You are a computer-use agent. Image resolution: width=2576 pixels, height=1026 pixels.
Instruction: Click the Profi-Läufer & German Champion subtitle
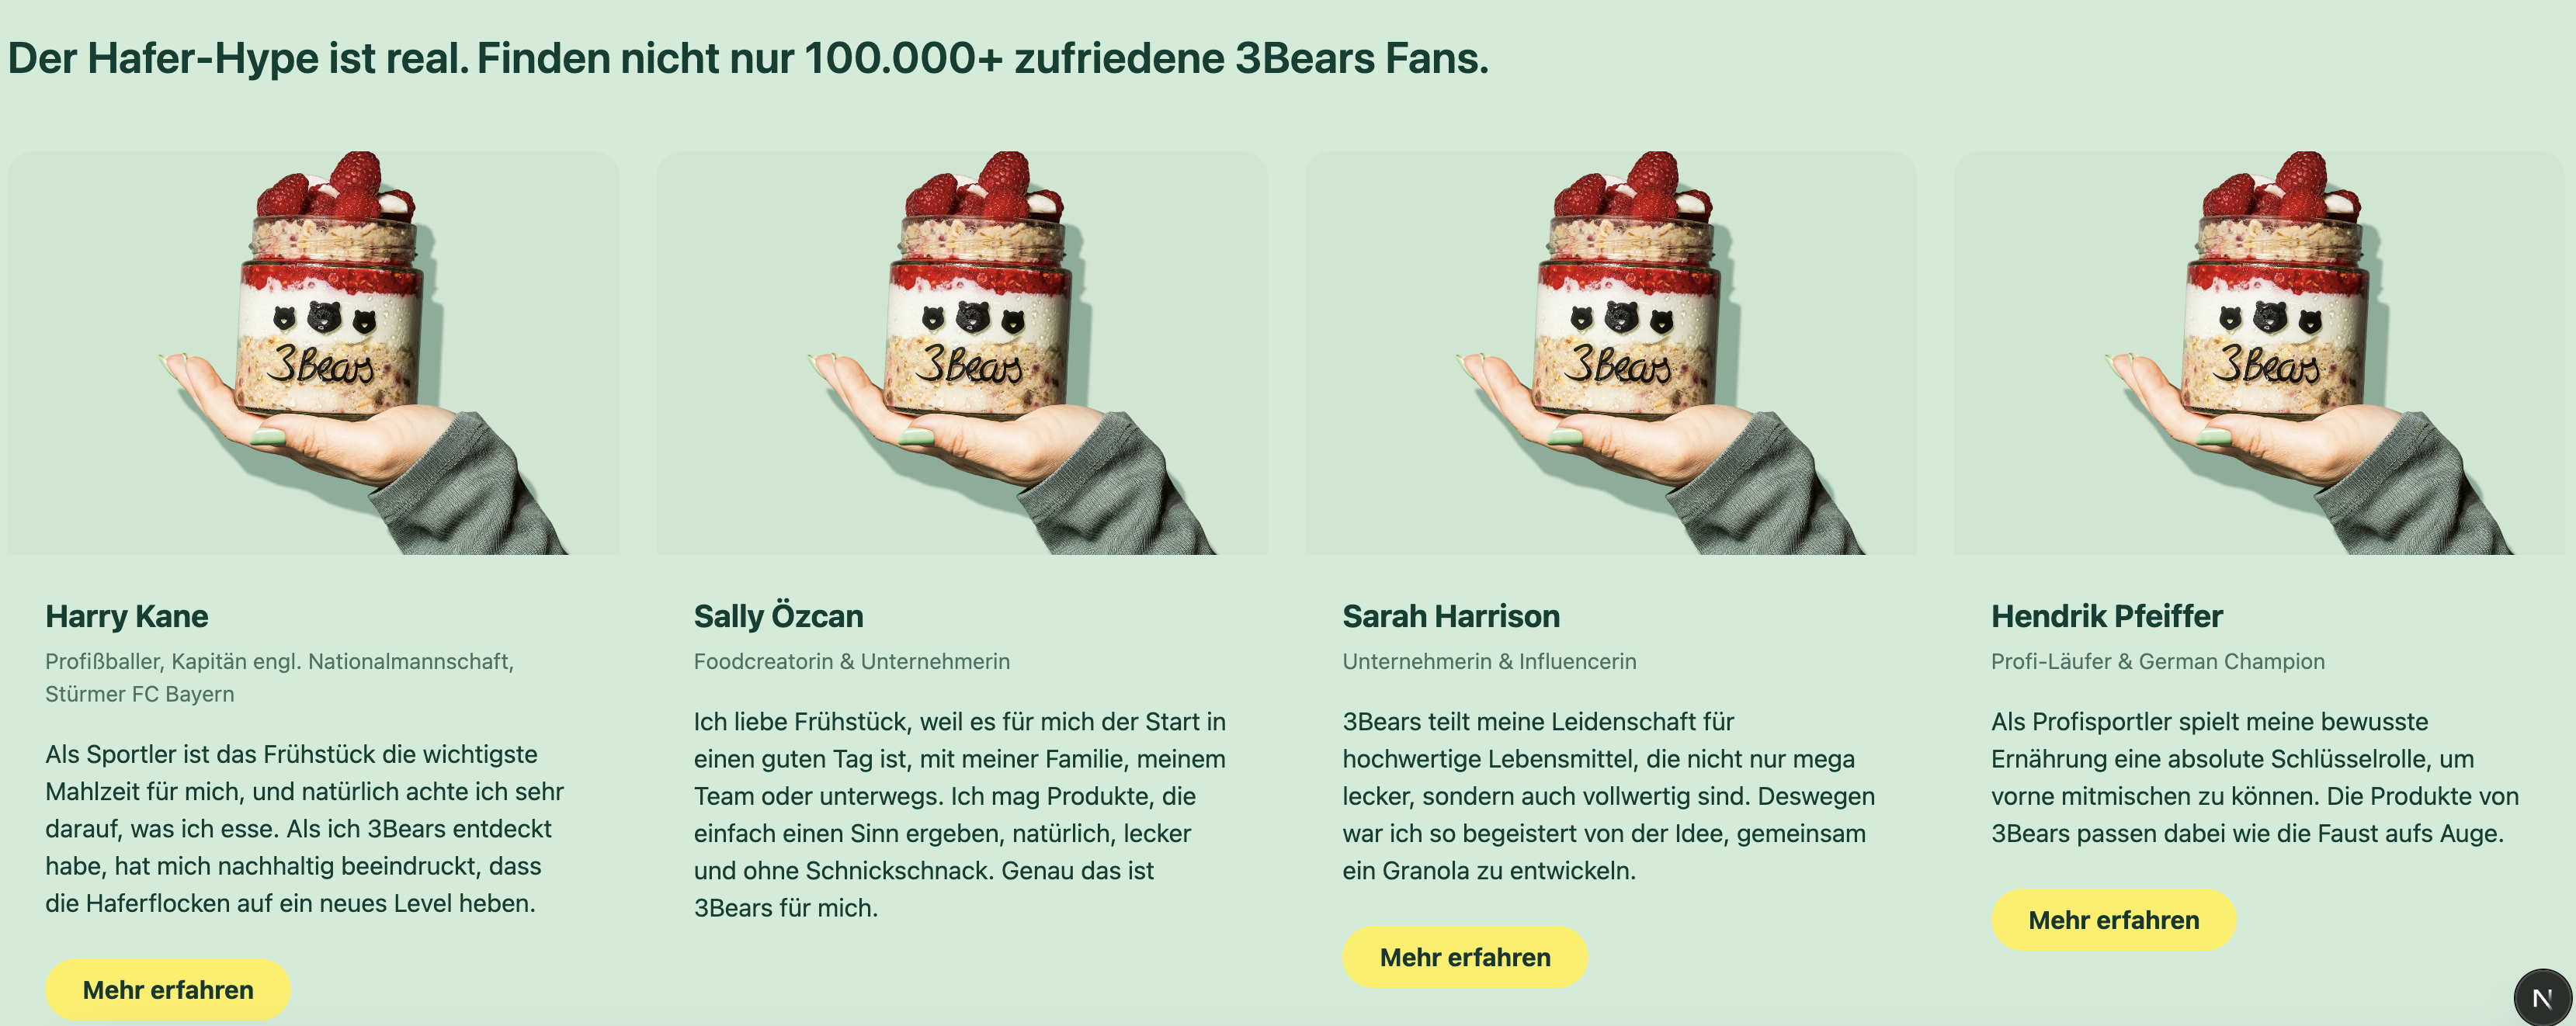(x=2157, y=661)
